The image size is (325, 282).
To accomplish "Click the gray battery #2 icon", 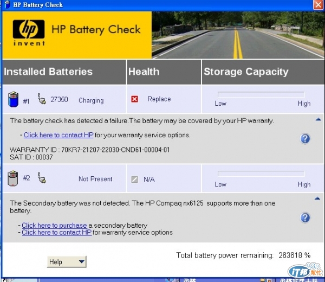I will coord(13,178).
